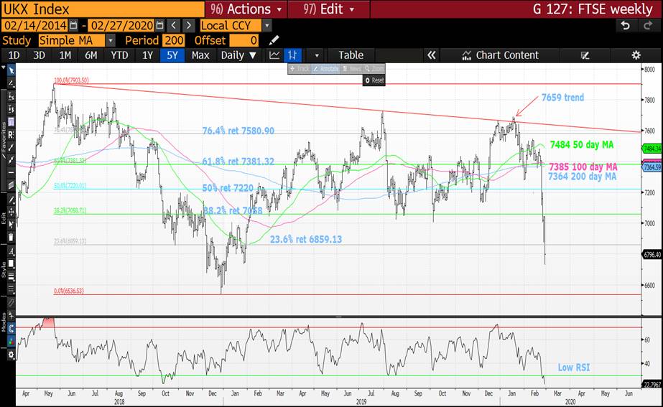Select the 3D range tab
Viewport: 663px width, 407px height.
click(39, 55)
